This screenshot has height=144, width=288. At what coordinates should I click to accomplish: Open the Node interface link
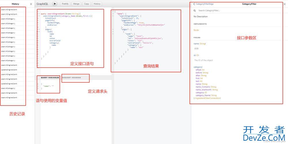coord(196,30)
